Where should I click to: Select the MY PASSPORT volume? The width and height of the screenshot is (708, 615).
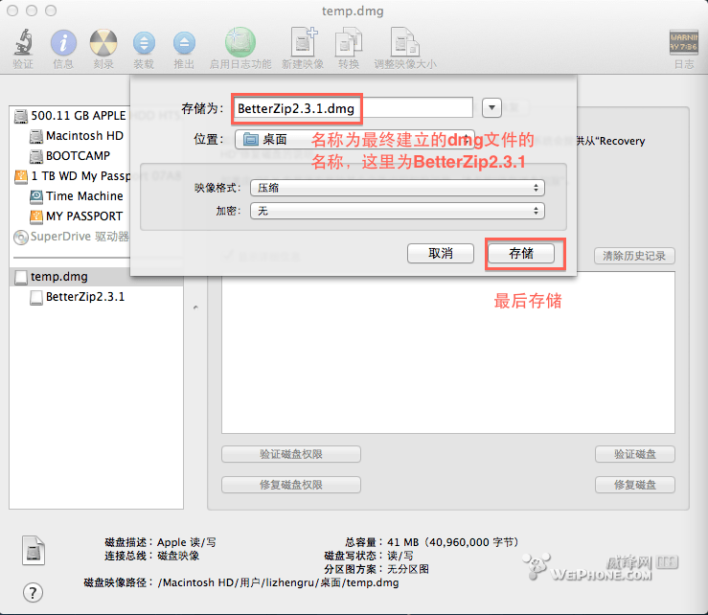(x=77, y=216)
